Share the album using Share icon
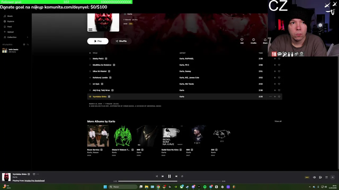Screen dimensions: 339x190 point(265,41)
